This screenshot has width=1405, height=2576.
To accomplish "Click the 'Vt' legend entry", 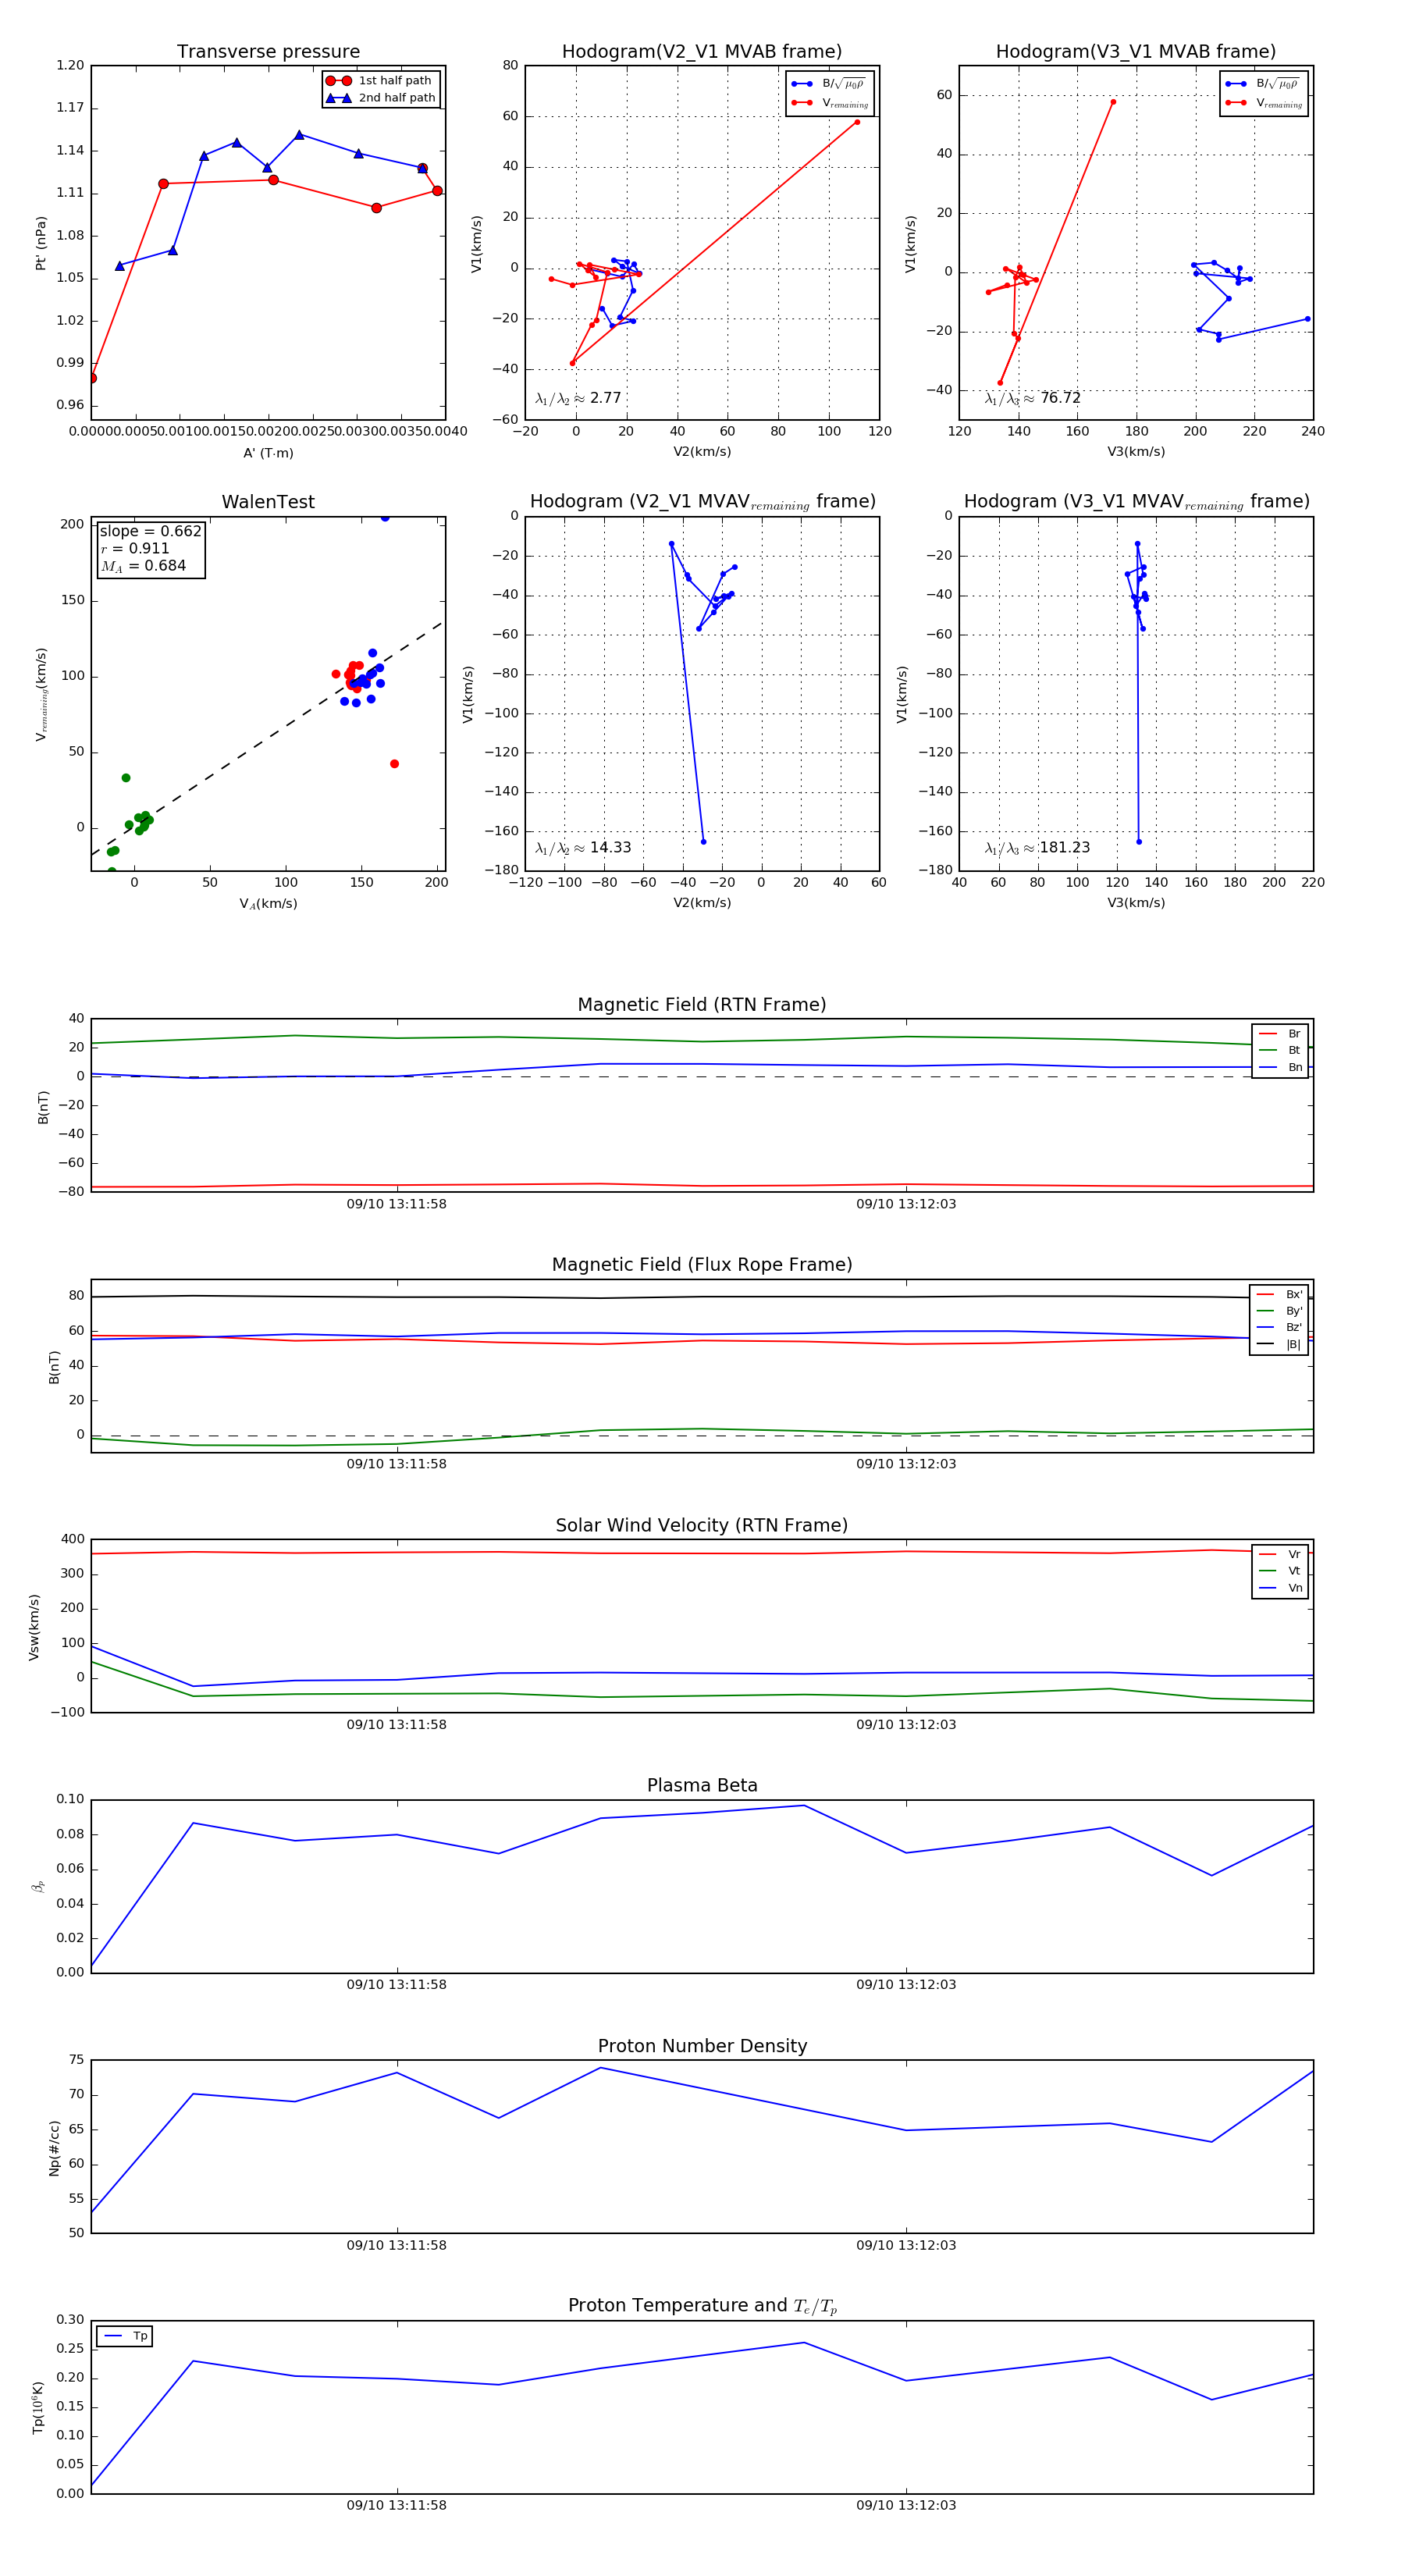I will tap(1280, 1571).
